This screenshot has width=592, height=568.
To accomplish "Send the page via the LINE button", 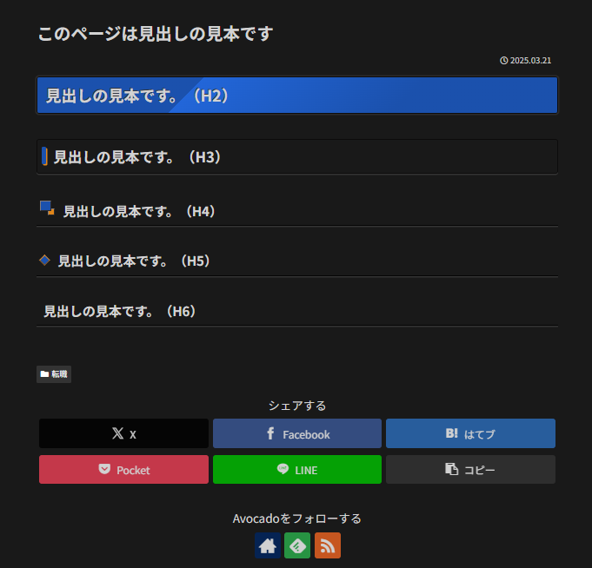I will click(x=297, y=470).
